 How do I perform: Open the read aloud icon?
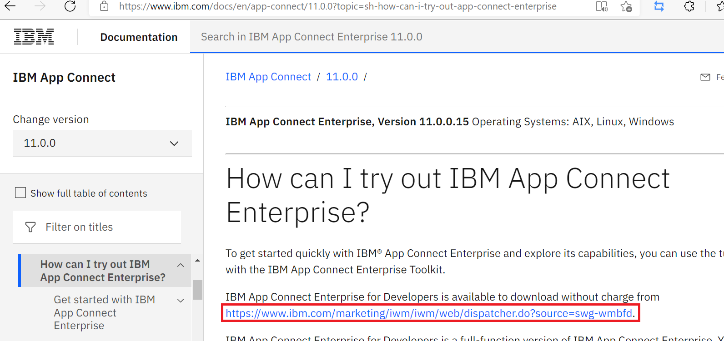tap(602, 6)
